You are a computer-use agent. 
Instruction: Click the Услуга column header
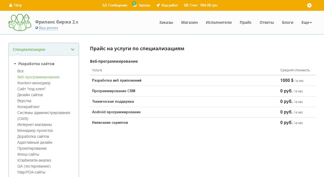tap(97, 70)
